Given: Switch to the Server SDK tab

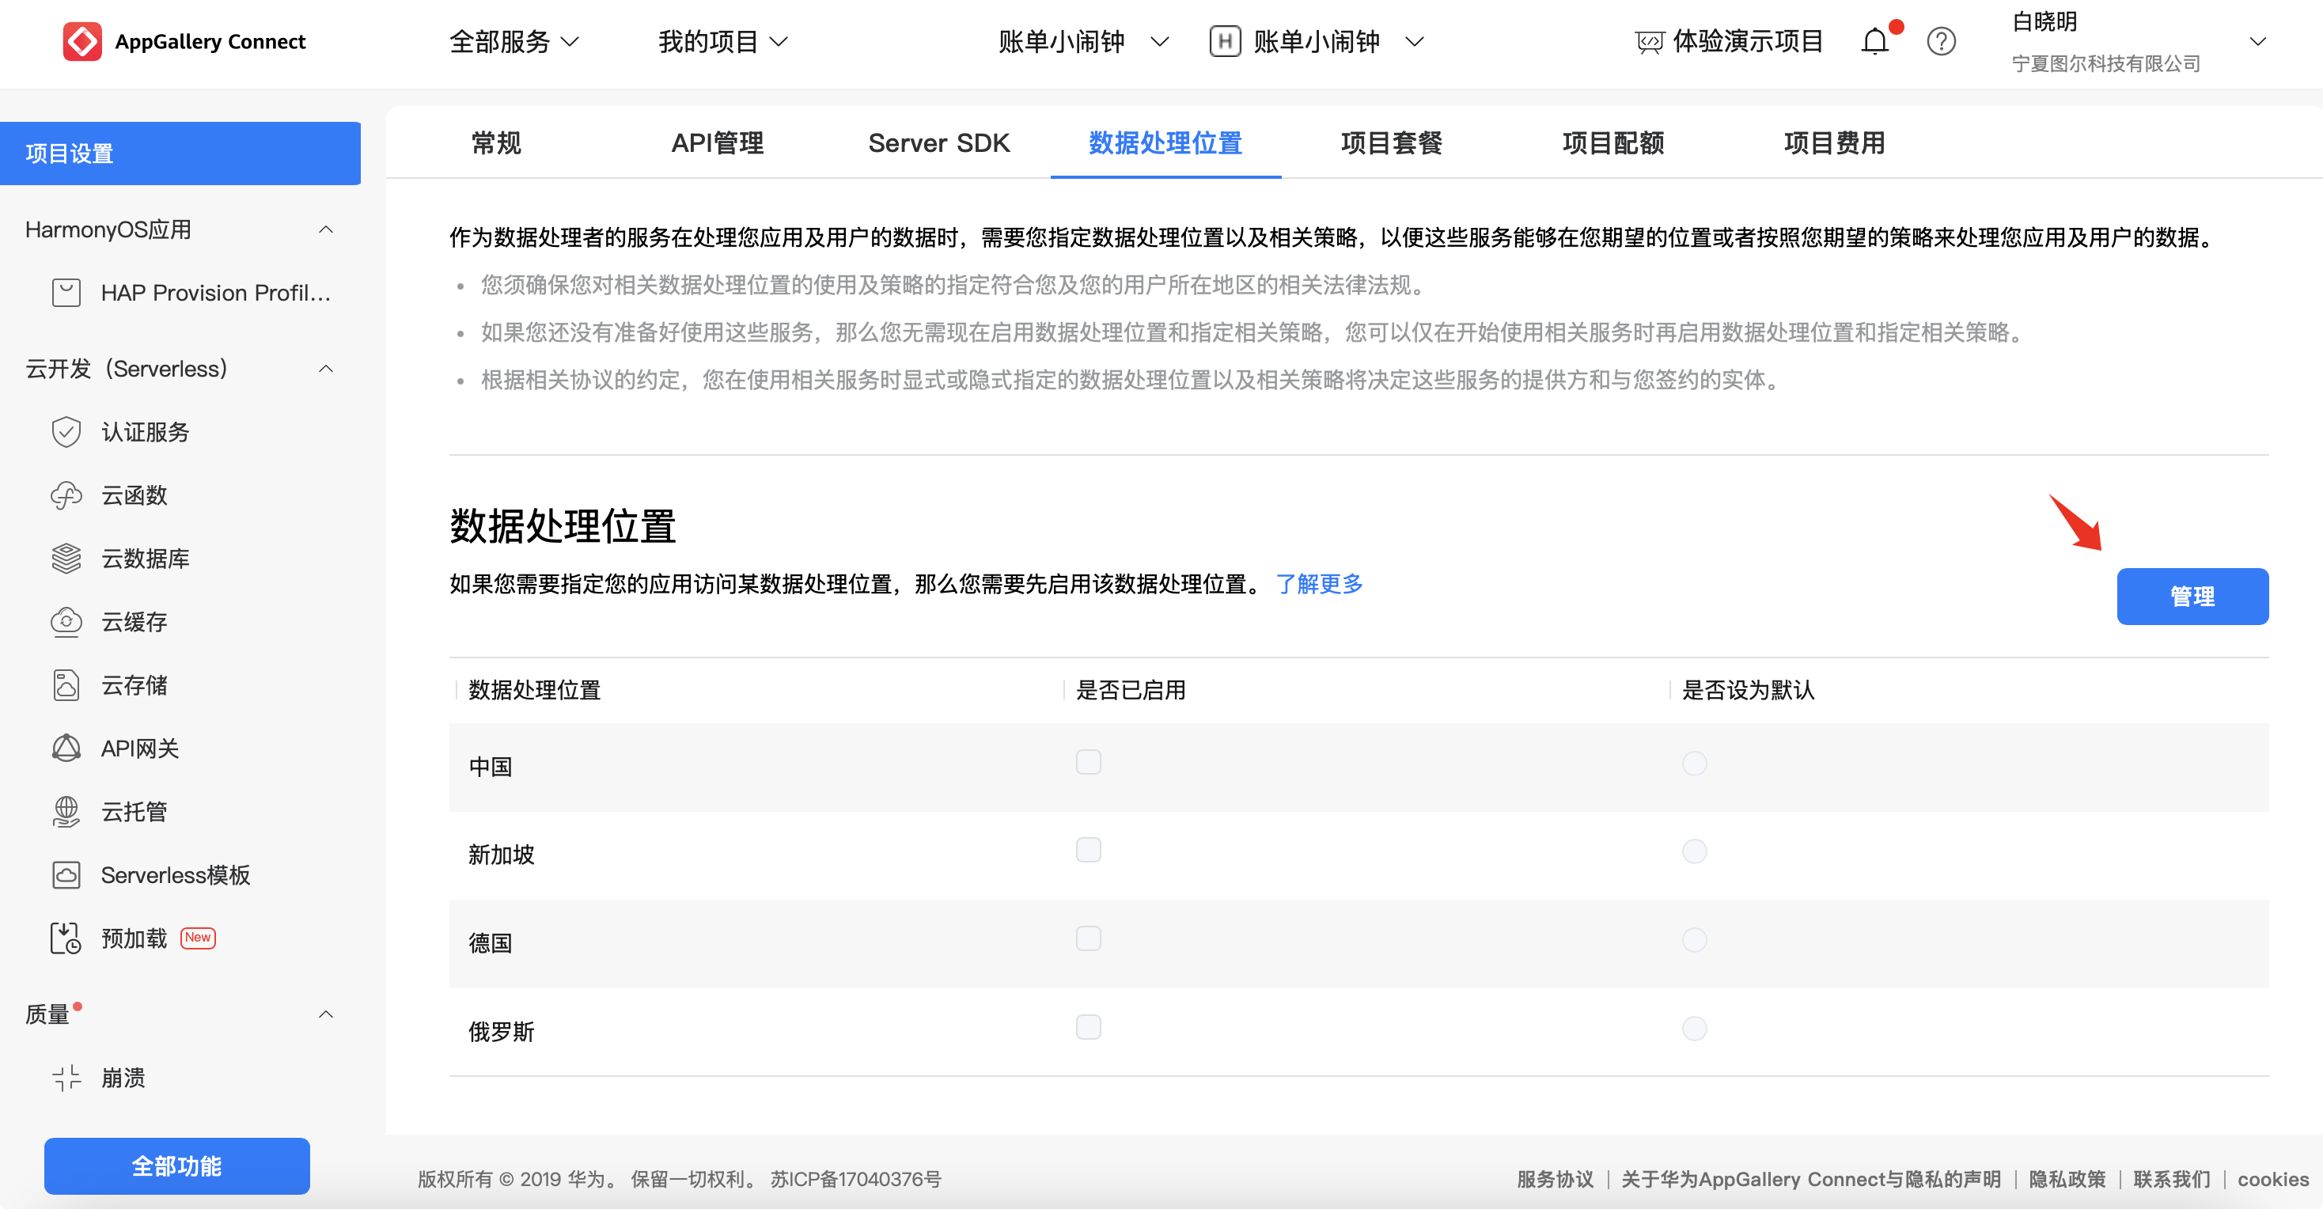Looking at the screenshot, I should pos(938,143).
